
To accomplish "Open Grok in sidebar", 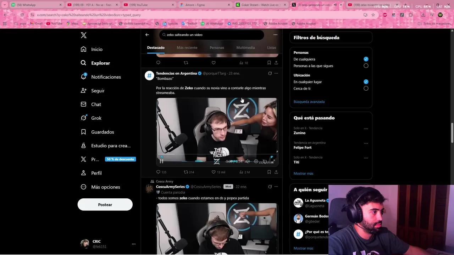I will point(91,118).
